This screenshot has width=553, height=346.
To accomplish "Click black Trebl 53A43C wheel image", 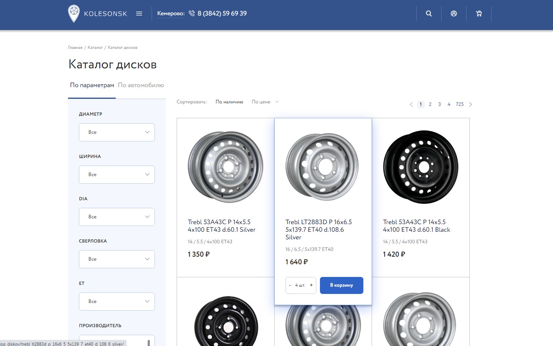I will tap(421, 167).
